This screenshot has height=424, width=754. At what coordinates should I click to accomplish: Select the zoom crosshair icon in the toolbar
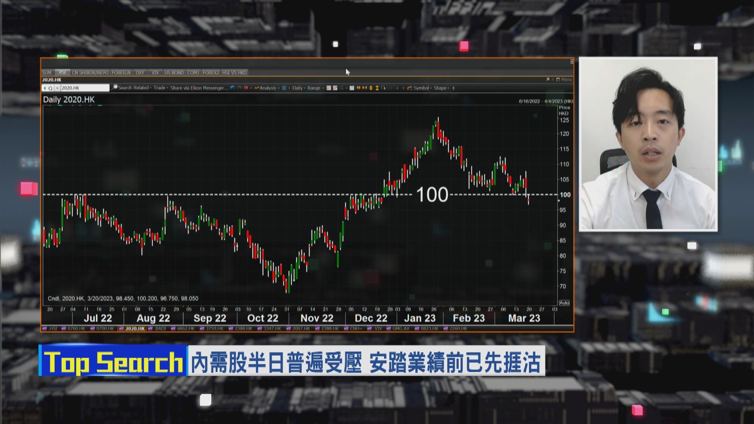pos(384,88)
